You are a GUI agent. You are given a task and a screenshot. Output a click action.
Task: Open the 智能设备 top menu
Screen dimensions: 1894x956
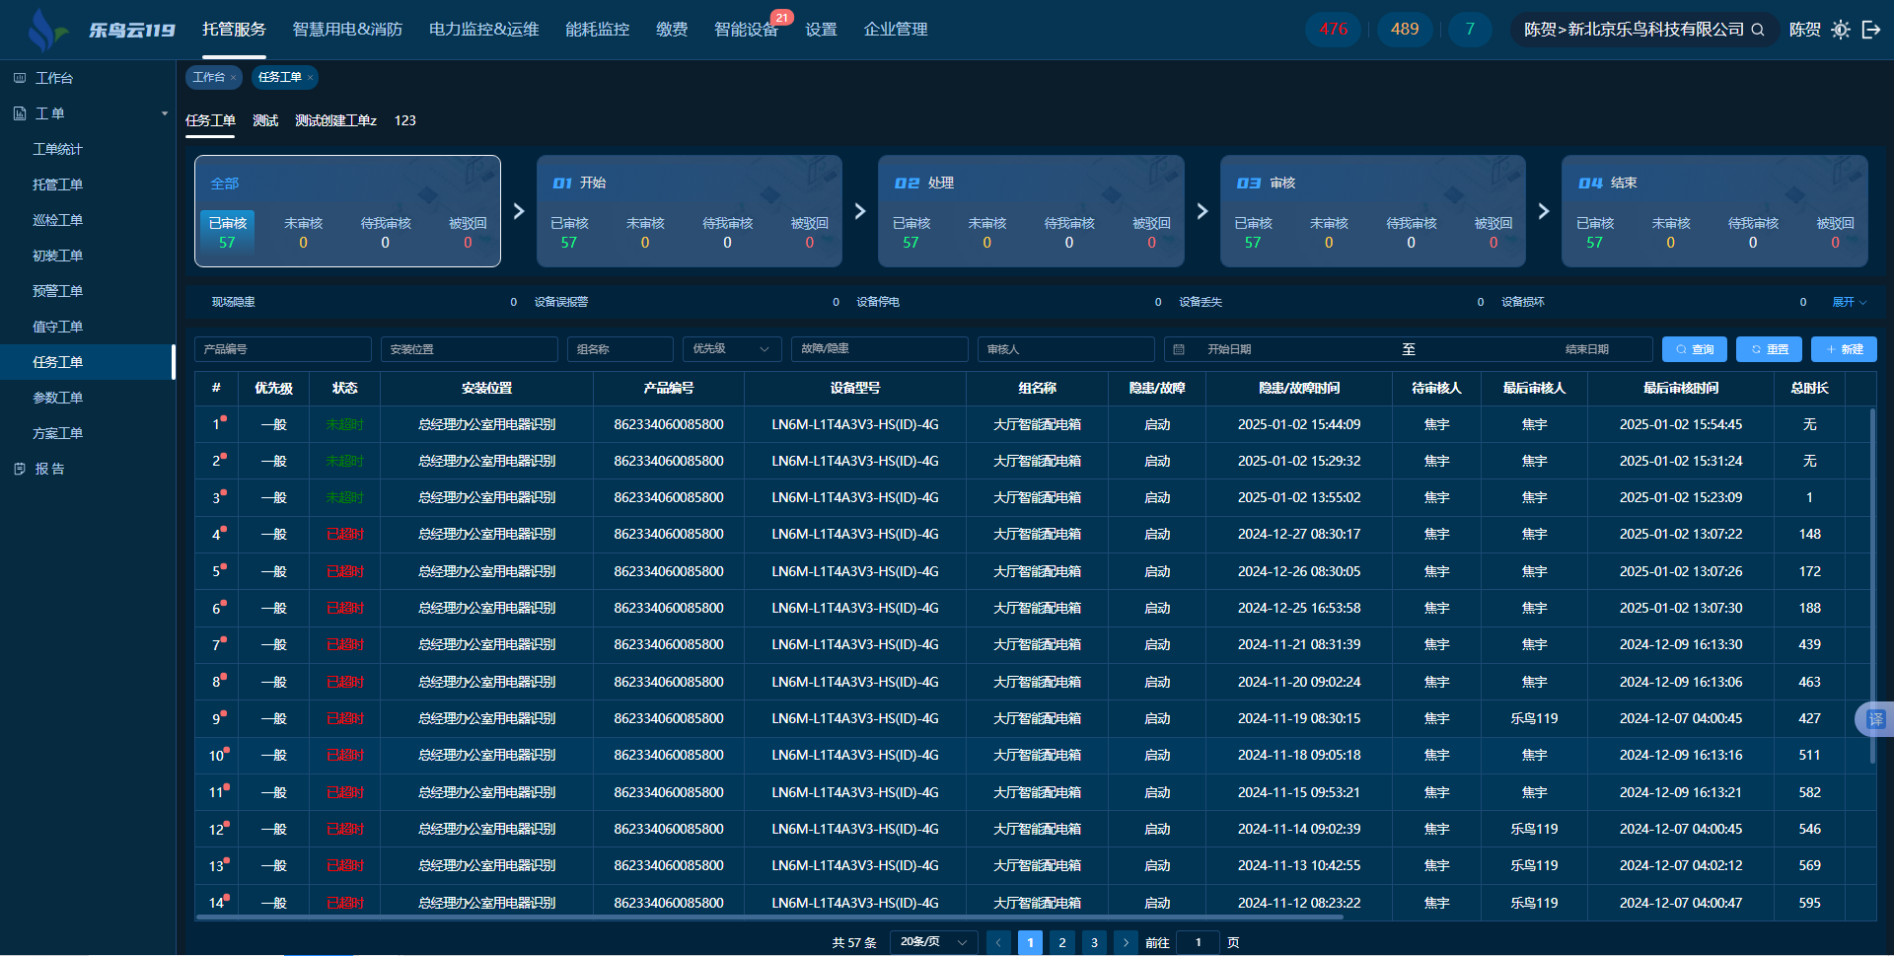click(746, 30)
